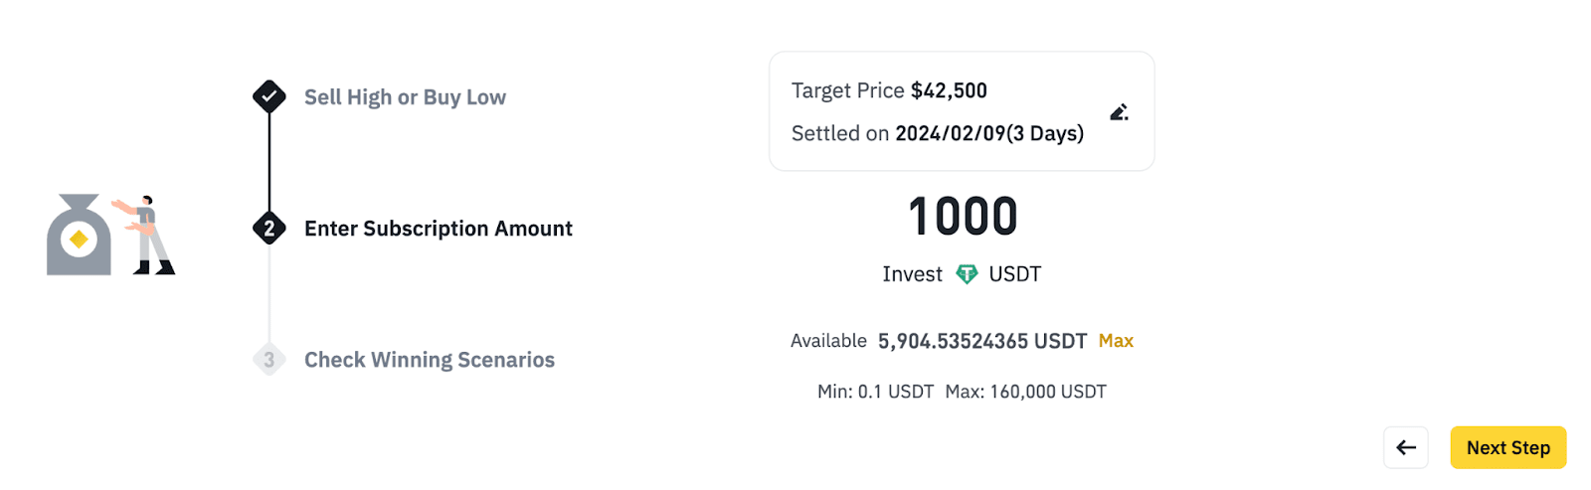Click the Invest label
Viewport: 1591px width, 490px height.
pos(912,274)
